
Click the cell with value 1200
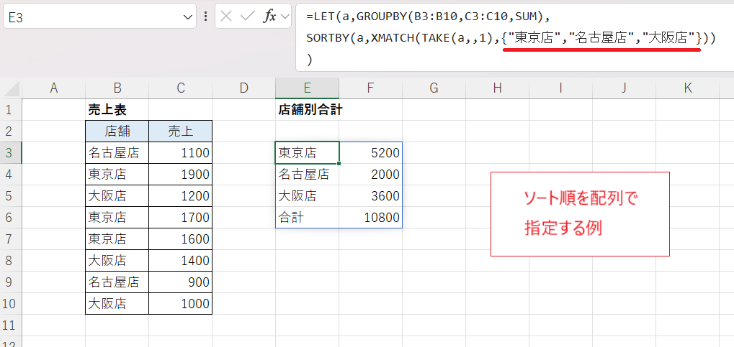pos(181,195)
